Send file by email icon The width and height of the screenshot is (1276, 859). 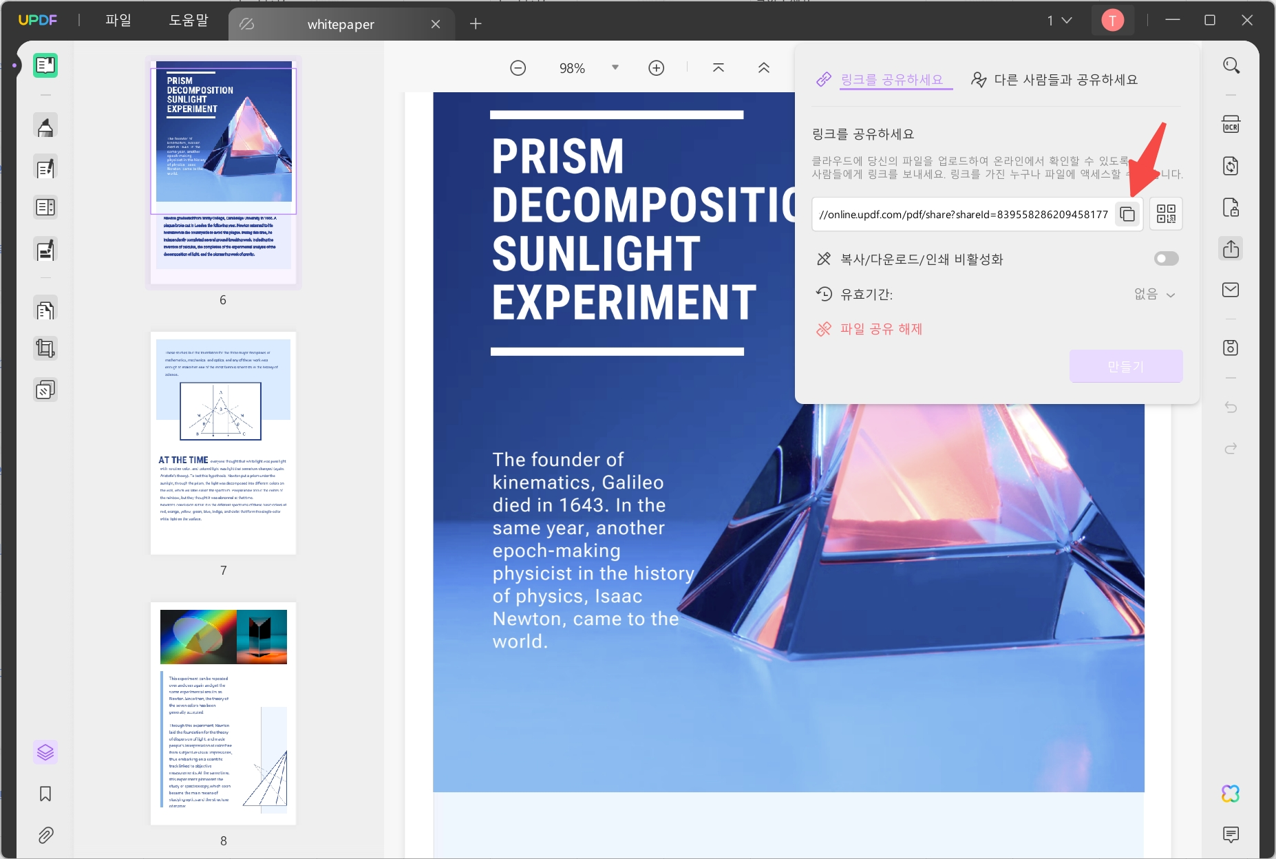(x=1231, y=290)
